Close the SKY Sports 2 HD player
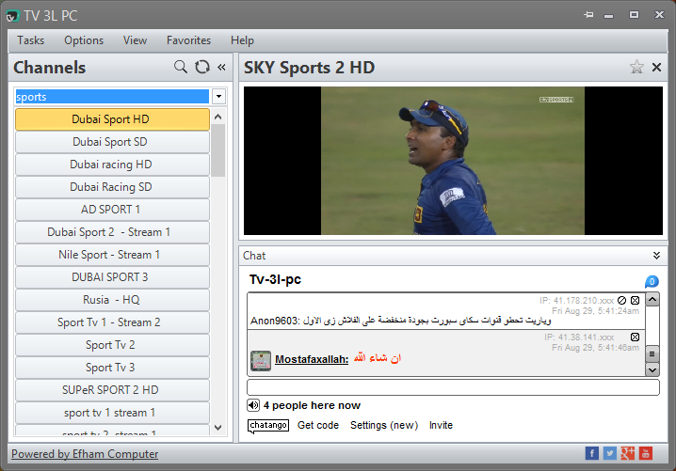The width and height of the screenshot is (676, 471). click(656, 67)
